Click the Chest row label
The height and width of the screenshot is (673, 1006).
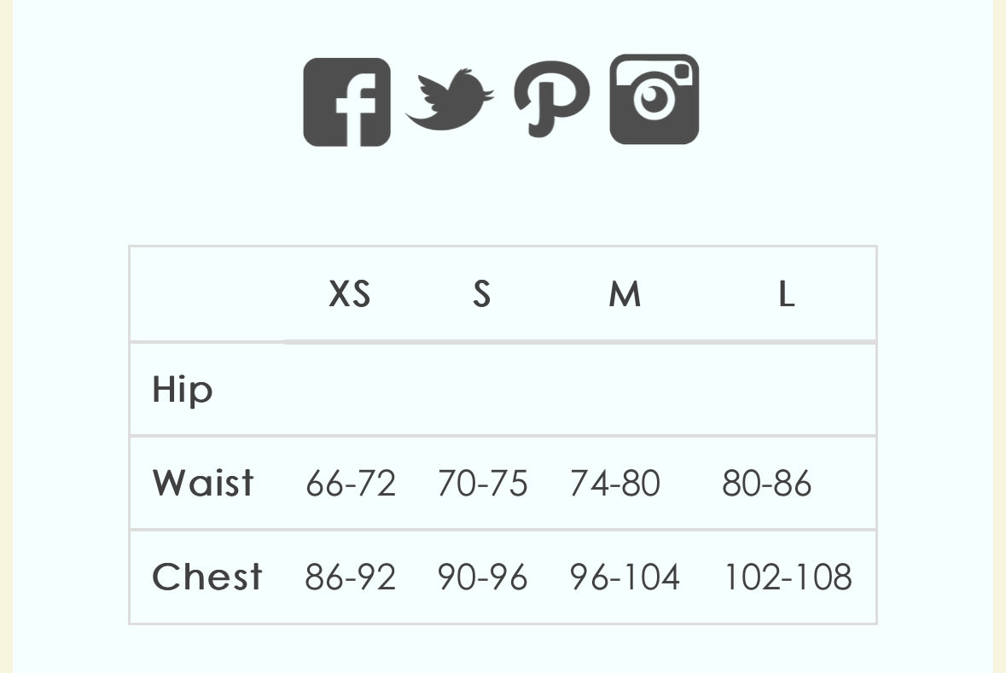(x=207, y=577)
